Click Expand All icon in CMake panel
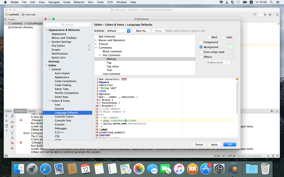The image size is (284, 177). pyautogui.click(x=12, y=133)
